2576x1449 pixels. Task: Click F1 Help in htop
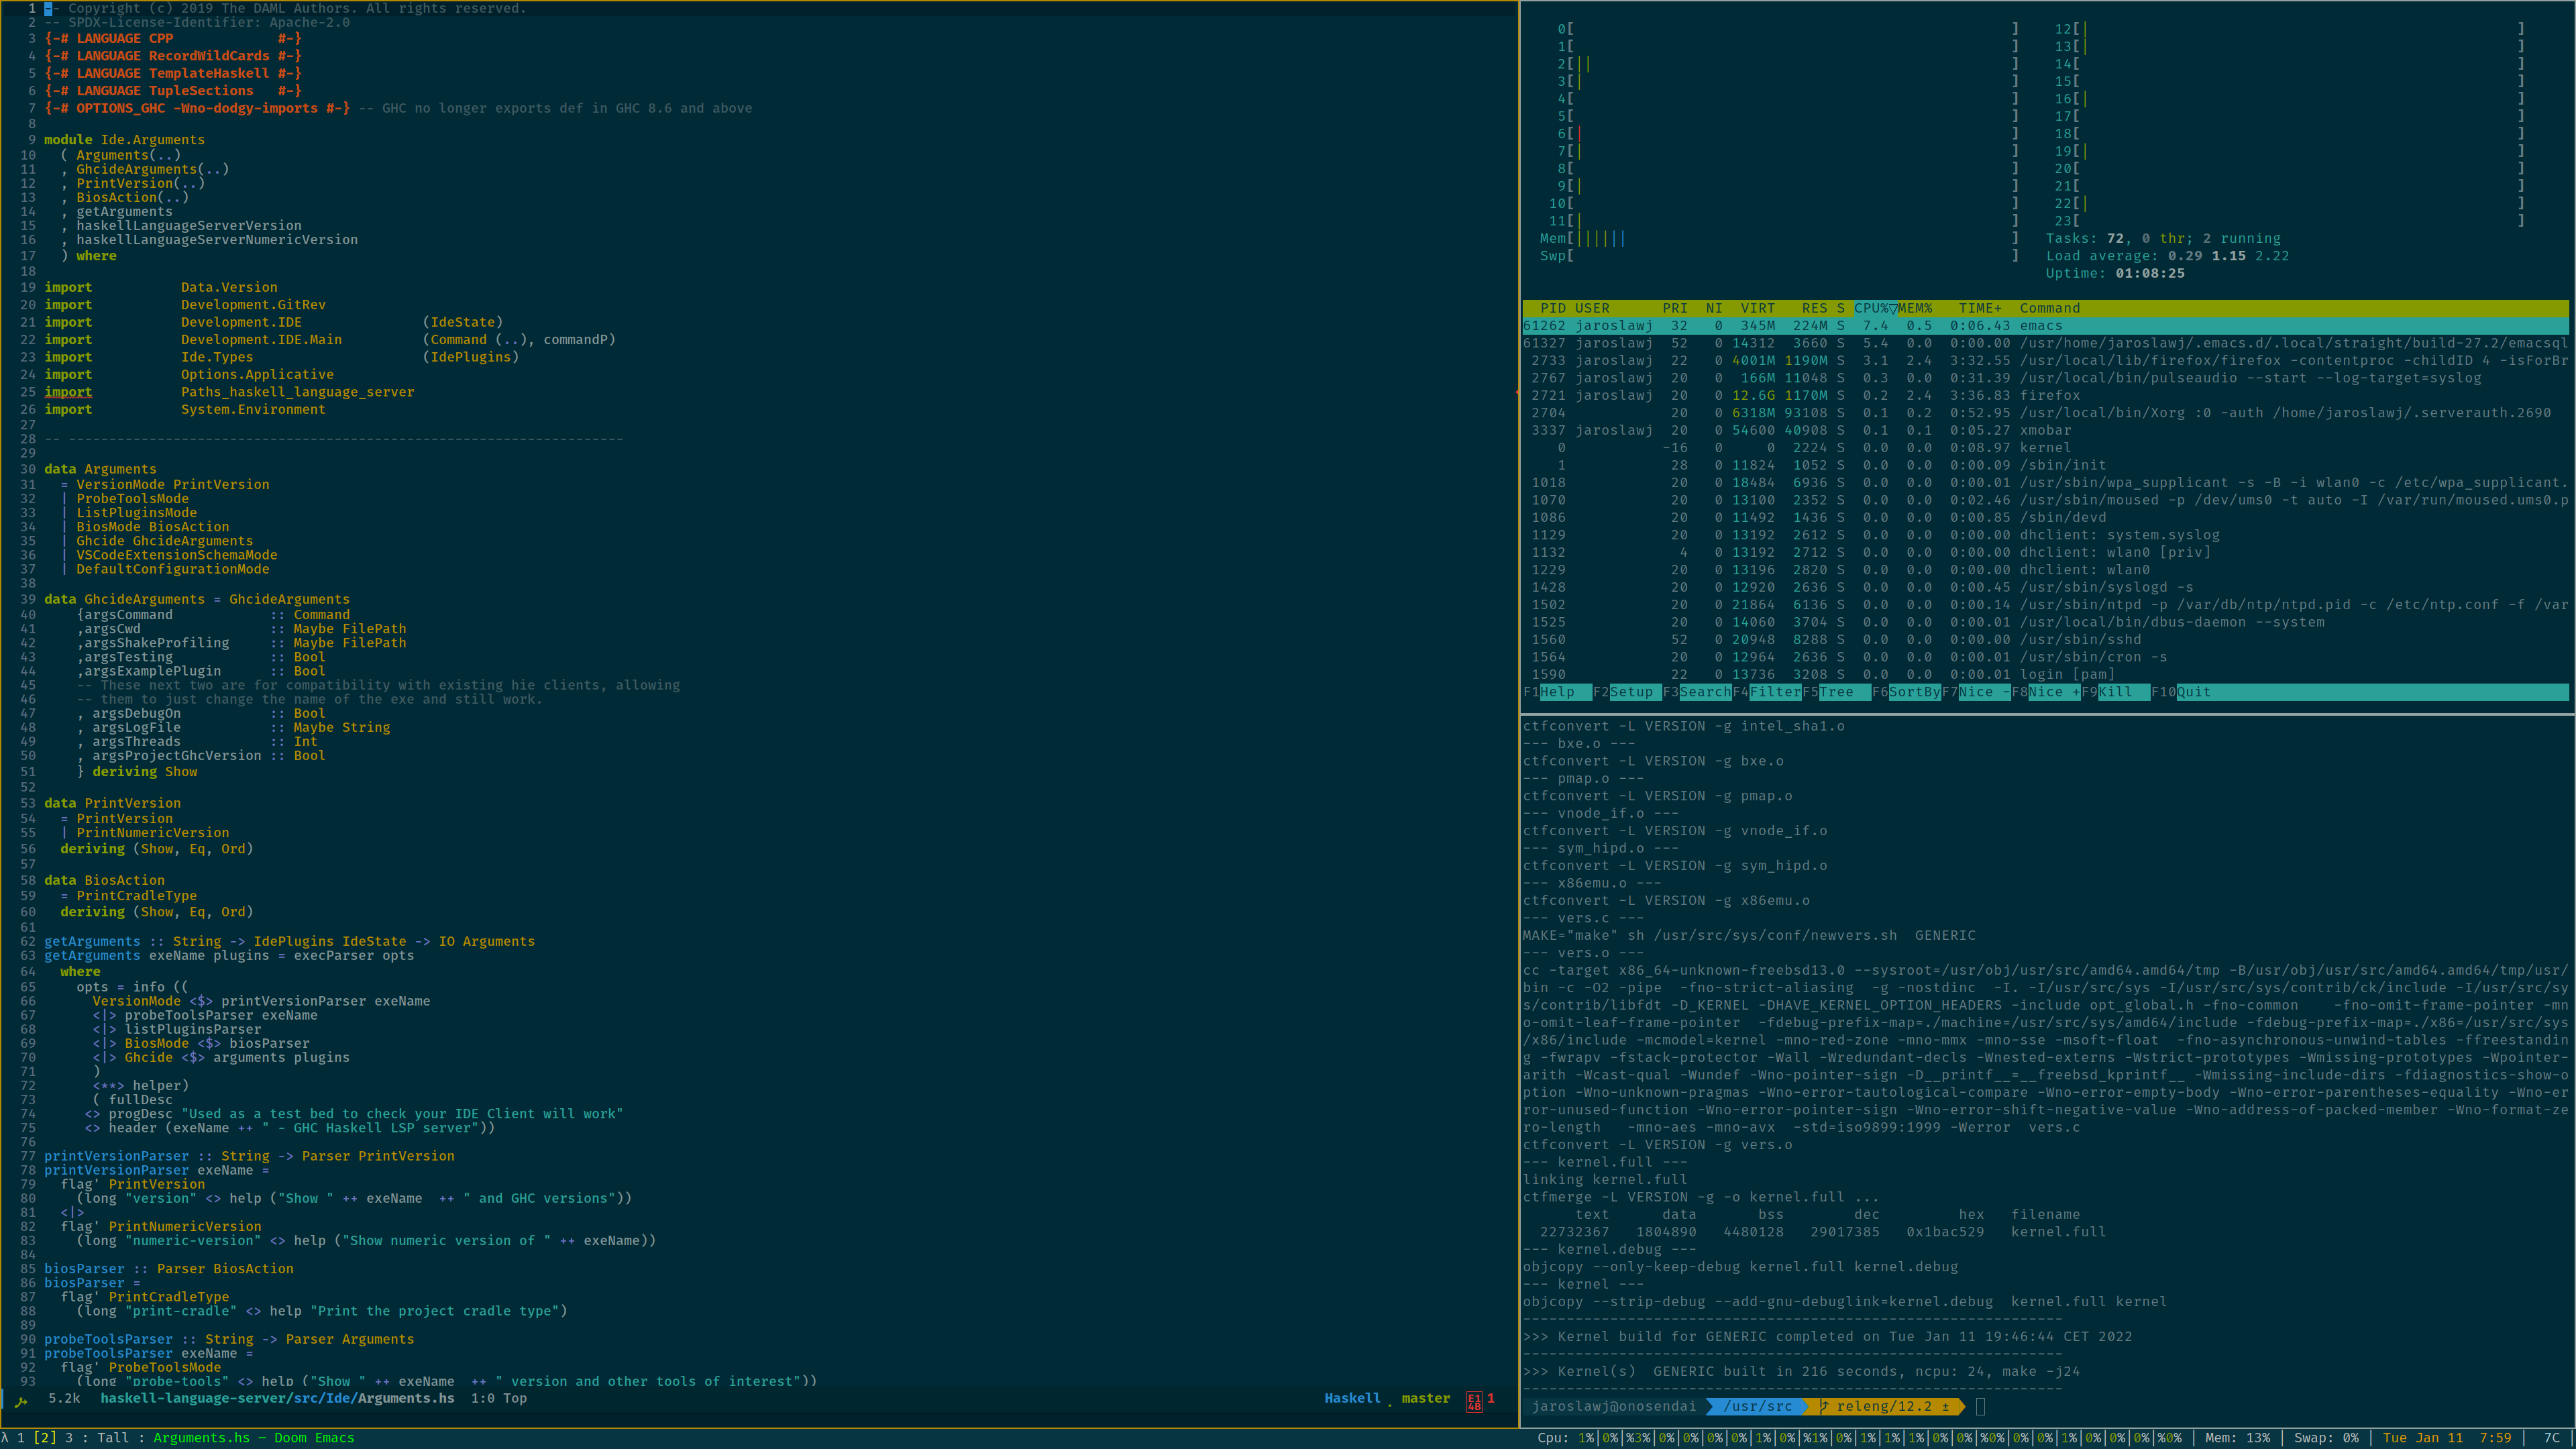click(x=1556, y=692)
